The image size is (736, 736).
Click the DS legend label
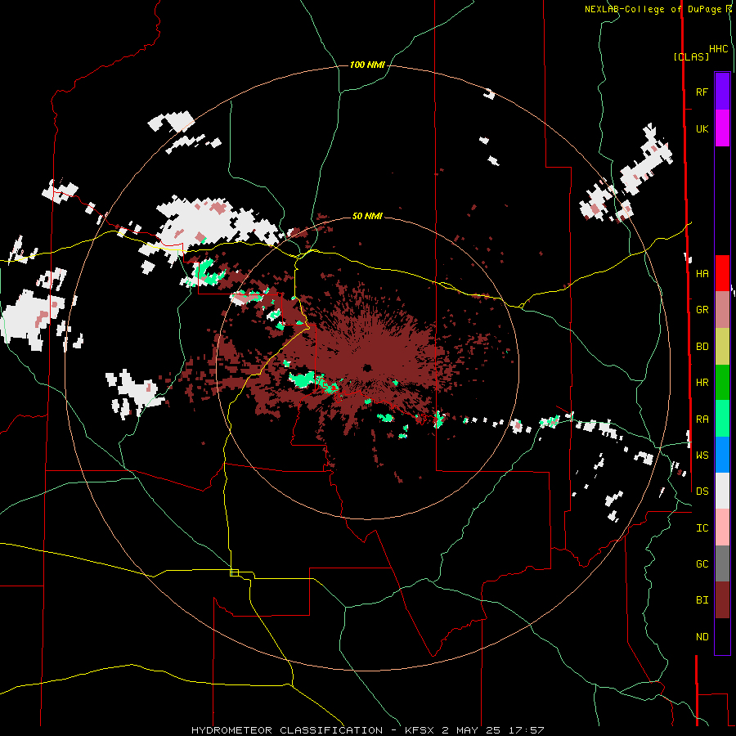click(702, 491)
